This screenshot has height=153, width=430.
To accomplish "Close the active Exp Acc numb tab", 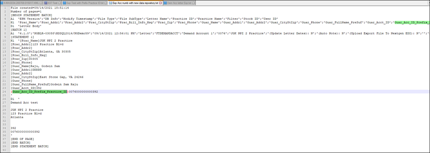I will pyautogui.click(x=160, y=3).
